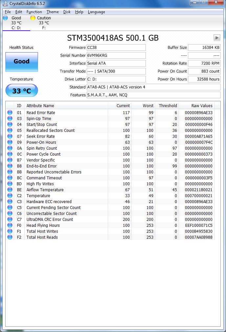The width and height of the screenshot is (226, 332).
Task: Click status orb for Vendor Specific row
Action: pos(10,160)
